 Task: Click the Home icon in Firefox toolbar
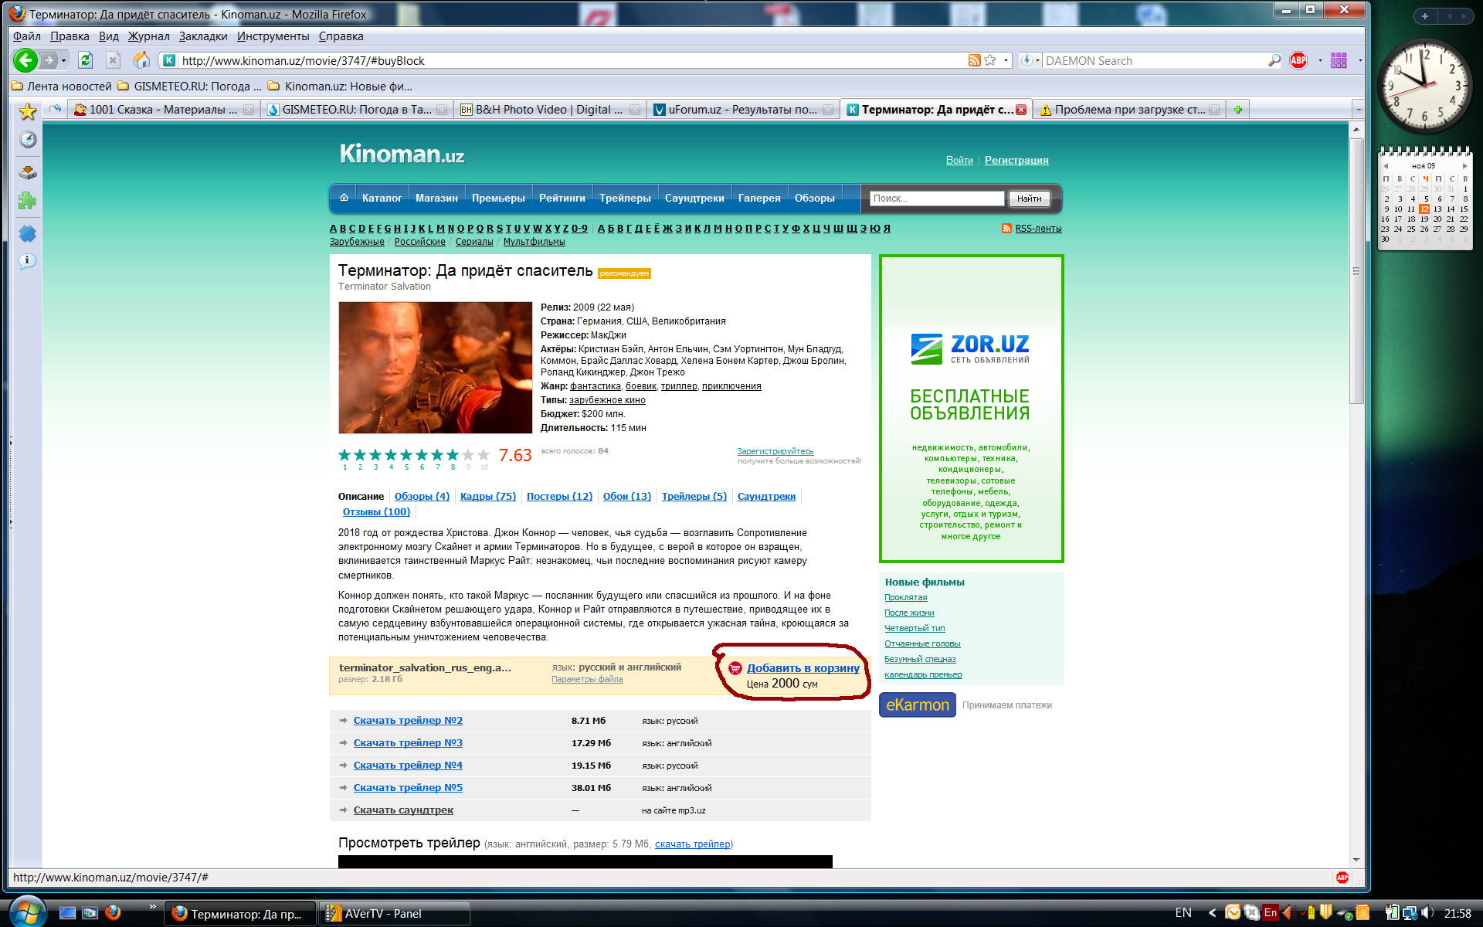point(141,60)
